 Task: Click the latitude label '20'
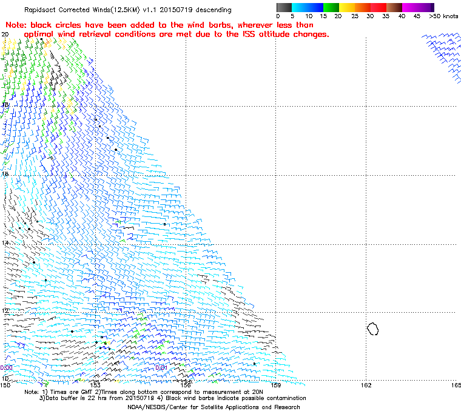pyautogui.click(x=5, y=35)
